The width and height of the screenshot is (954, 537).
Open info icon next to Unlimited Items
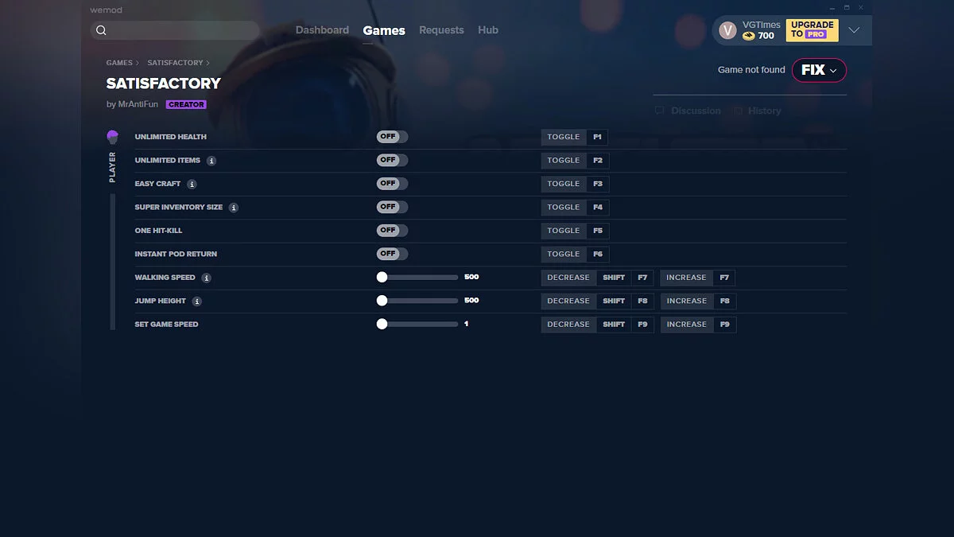211,161
